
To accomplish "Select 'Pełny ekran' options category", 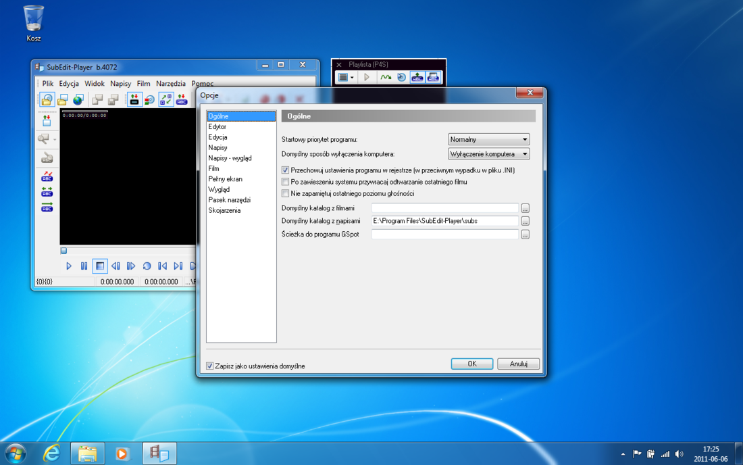I will [x=225, y=178].
